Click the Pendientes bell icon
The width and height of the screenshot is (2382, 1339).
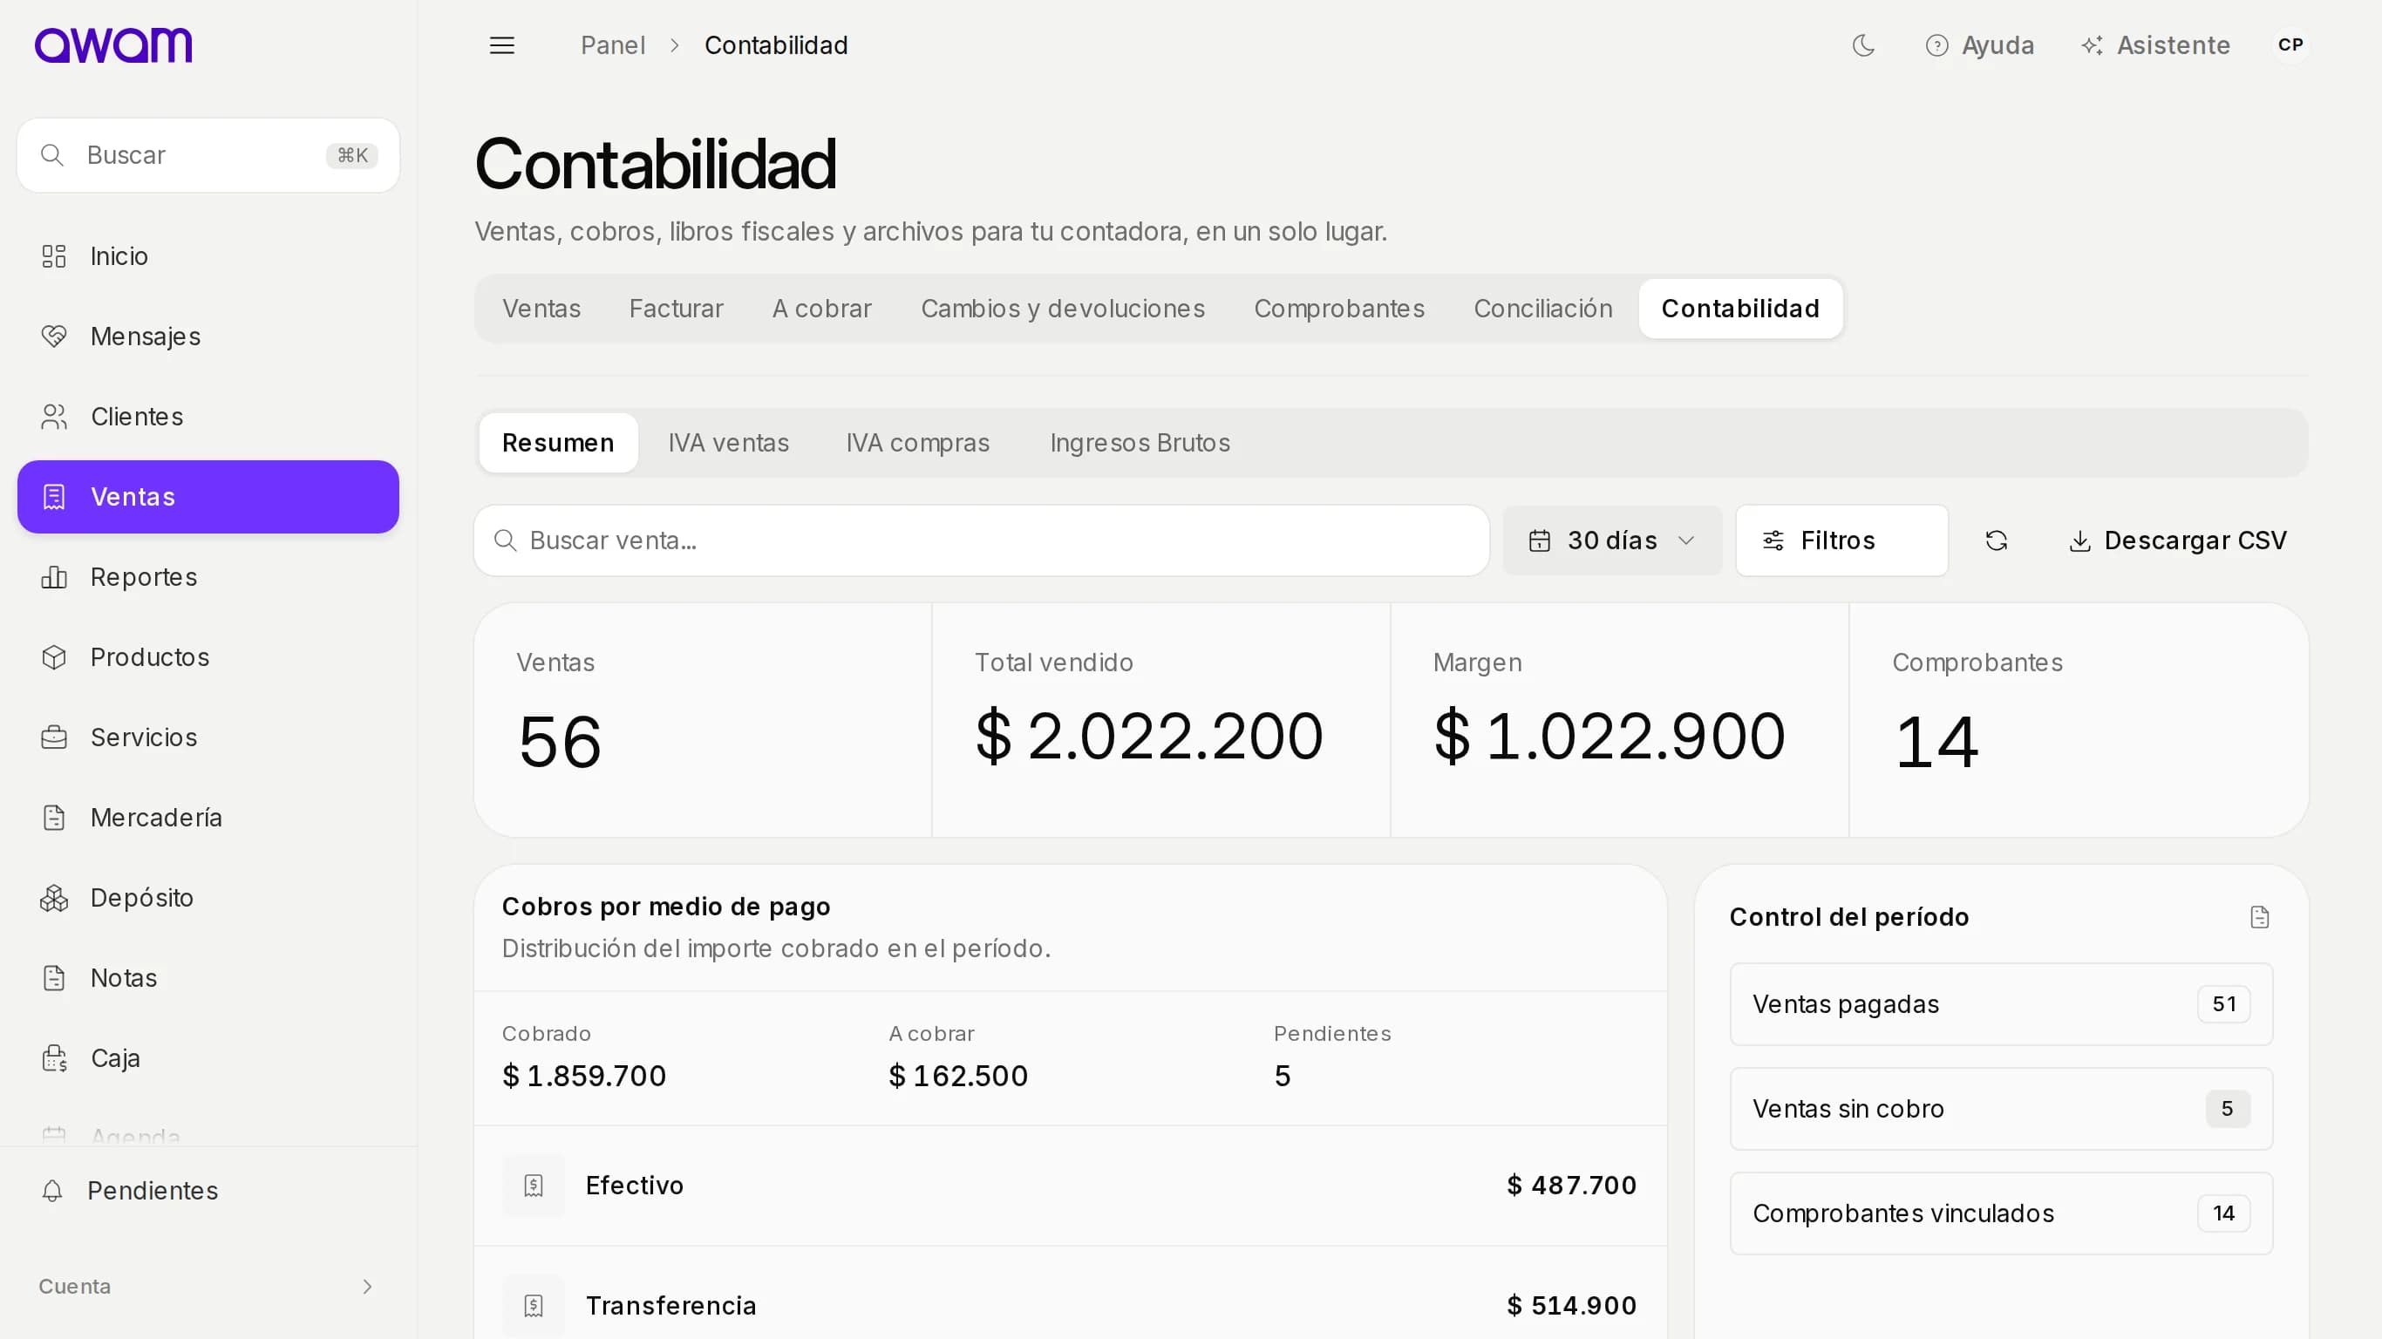click(x=52, y=1191)
